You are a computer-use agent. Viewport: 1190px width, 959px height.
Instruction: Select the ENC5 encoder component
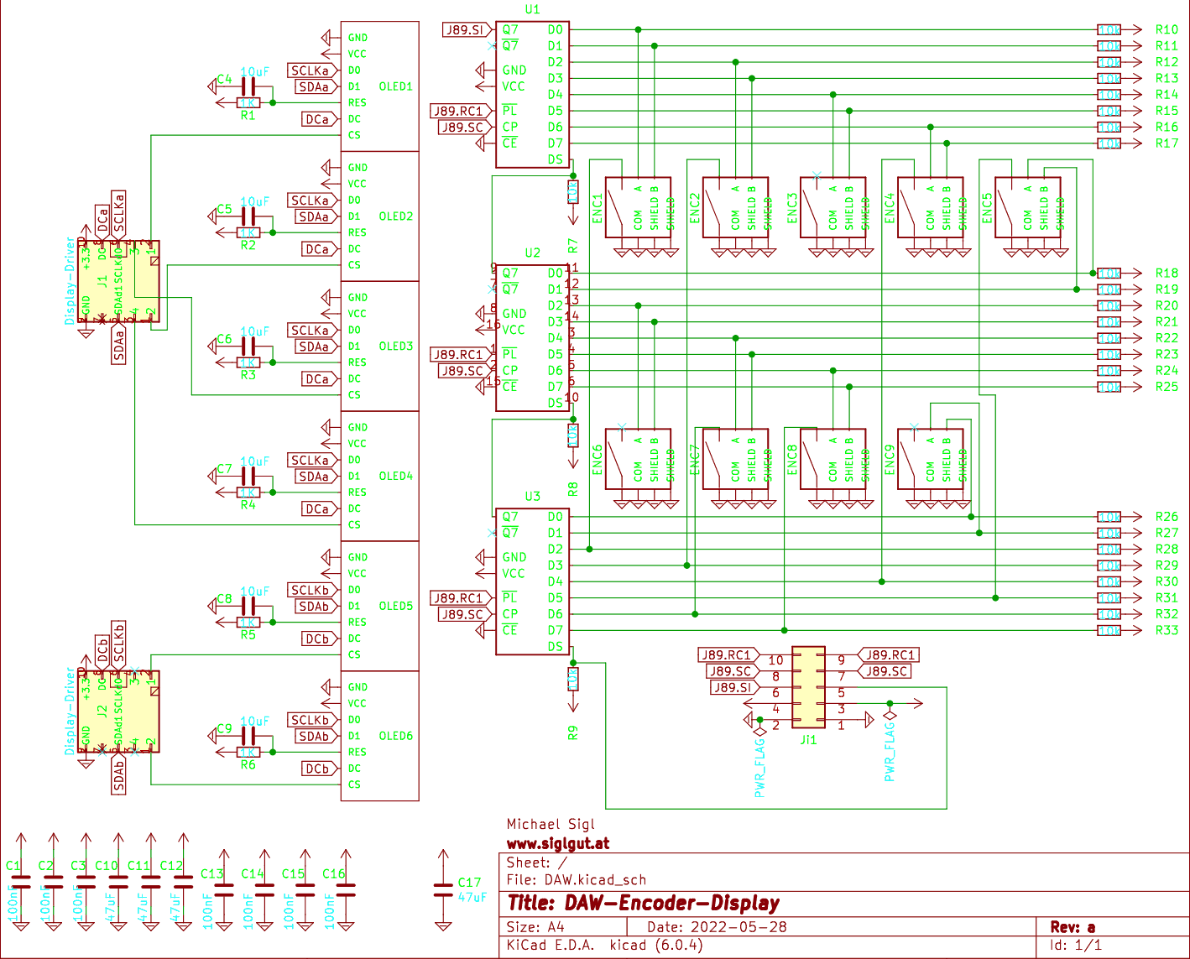(1027, 207)
